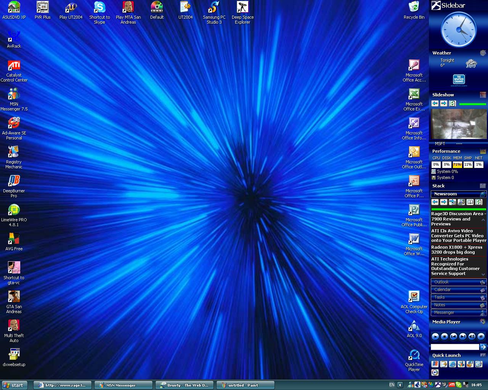Expand the Calendar stack panel

(459, 290)
